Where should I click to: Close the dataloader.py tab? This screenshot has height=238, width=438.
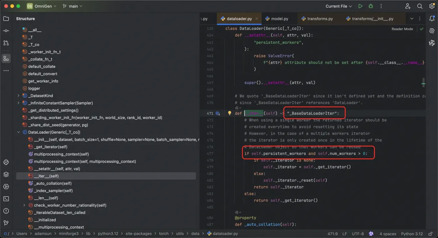point(257,19)
